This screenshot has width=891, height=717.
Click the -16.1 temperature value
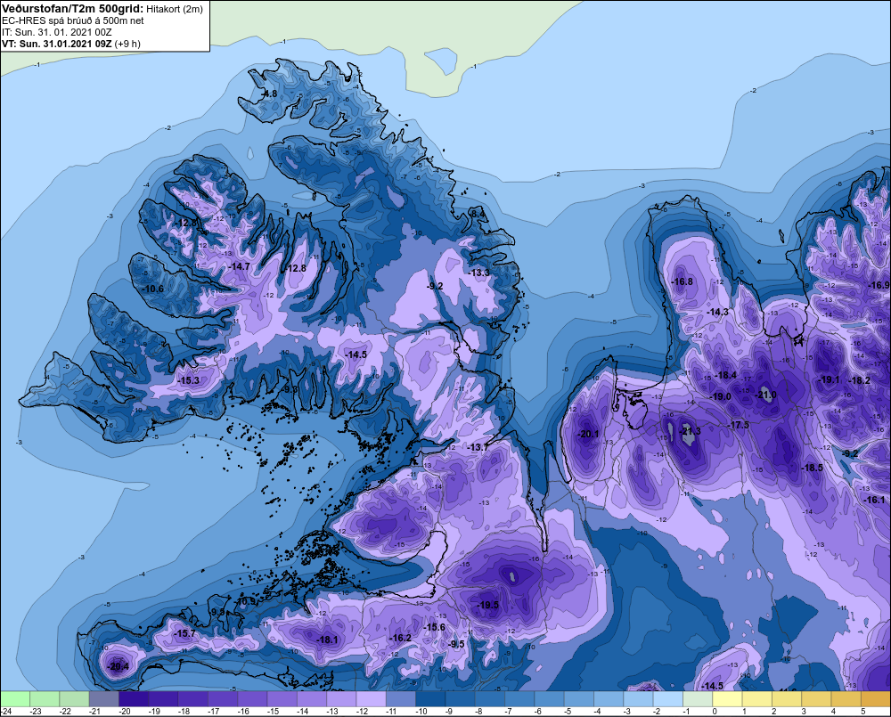coord(875,500)
